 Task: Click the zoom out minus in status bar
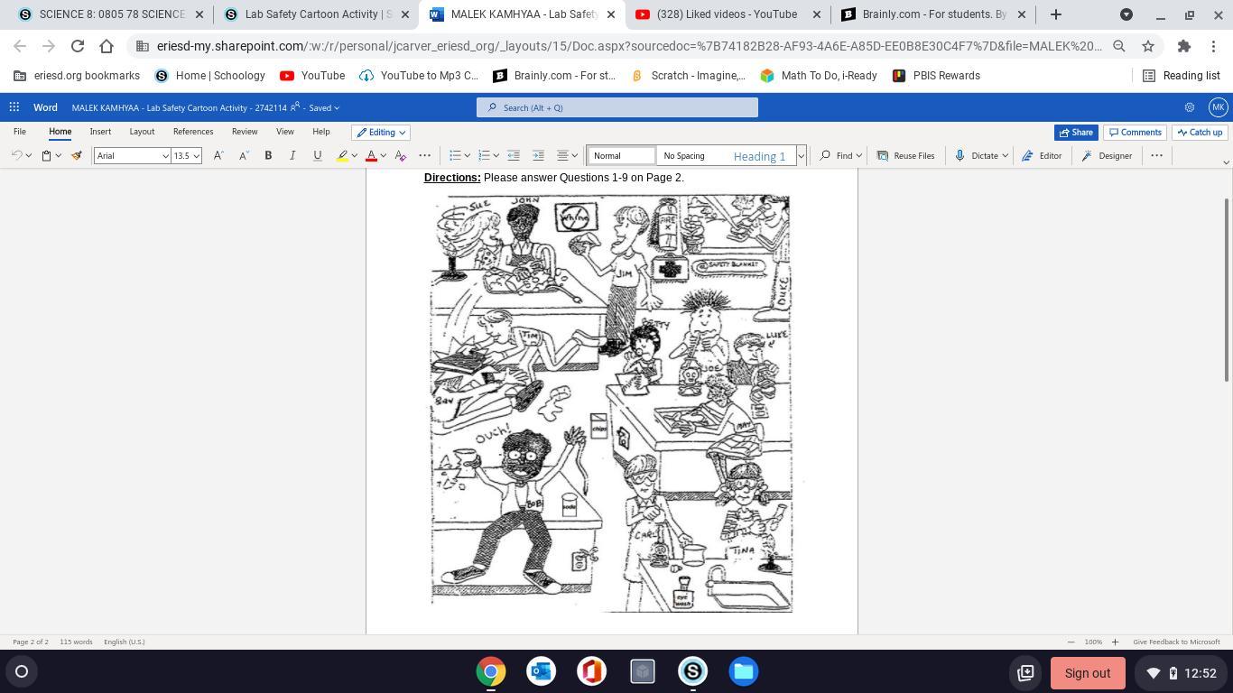1071,642
